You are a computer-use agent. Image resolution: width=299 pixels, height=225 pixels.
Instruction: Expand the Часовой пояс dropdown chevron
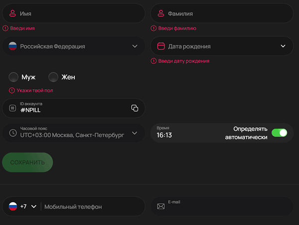point(135,133)
